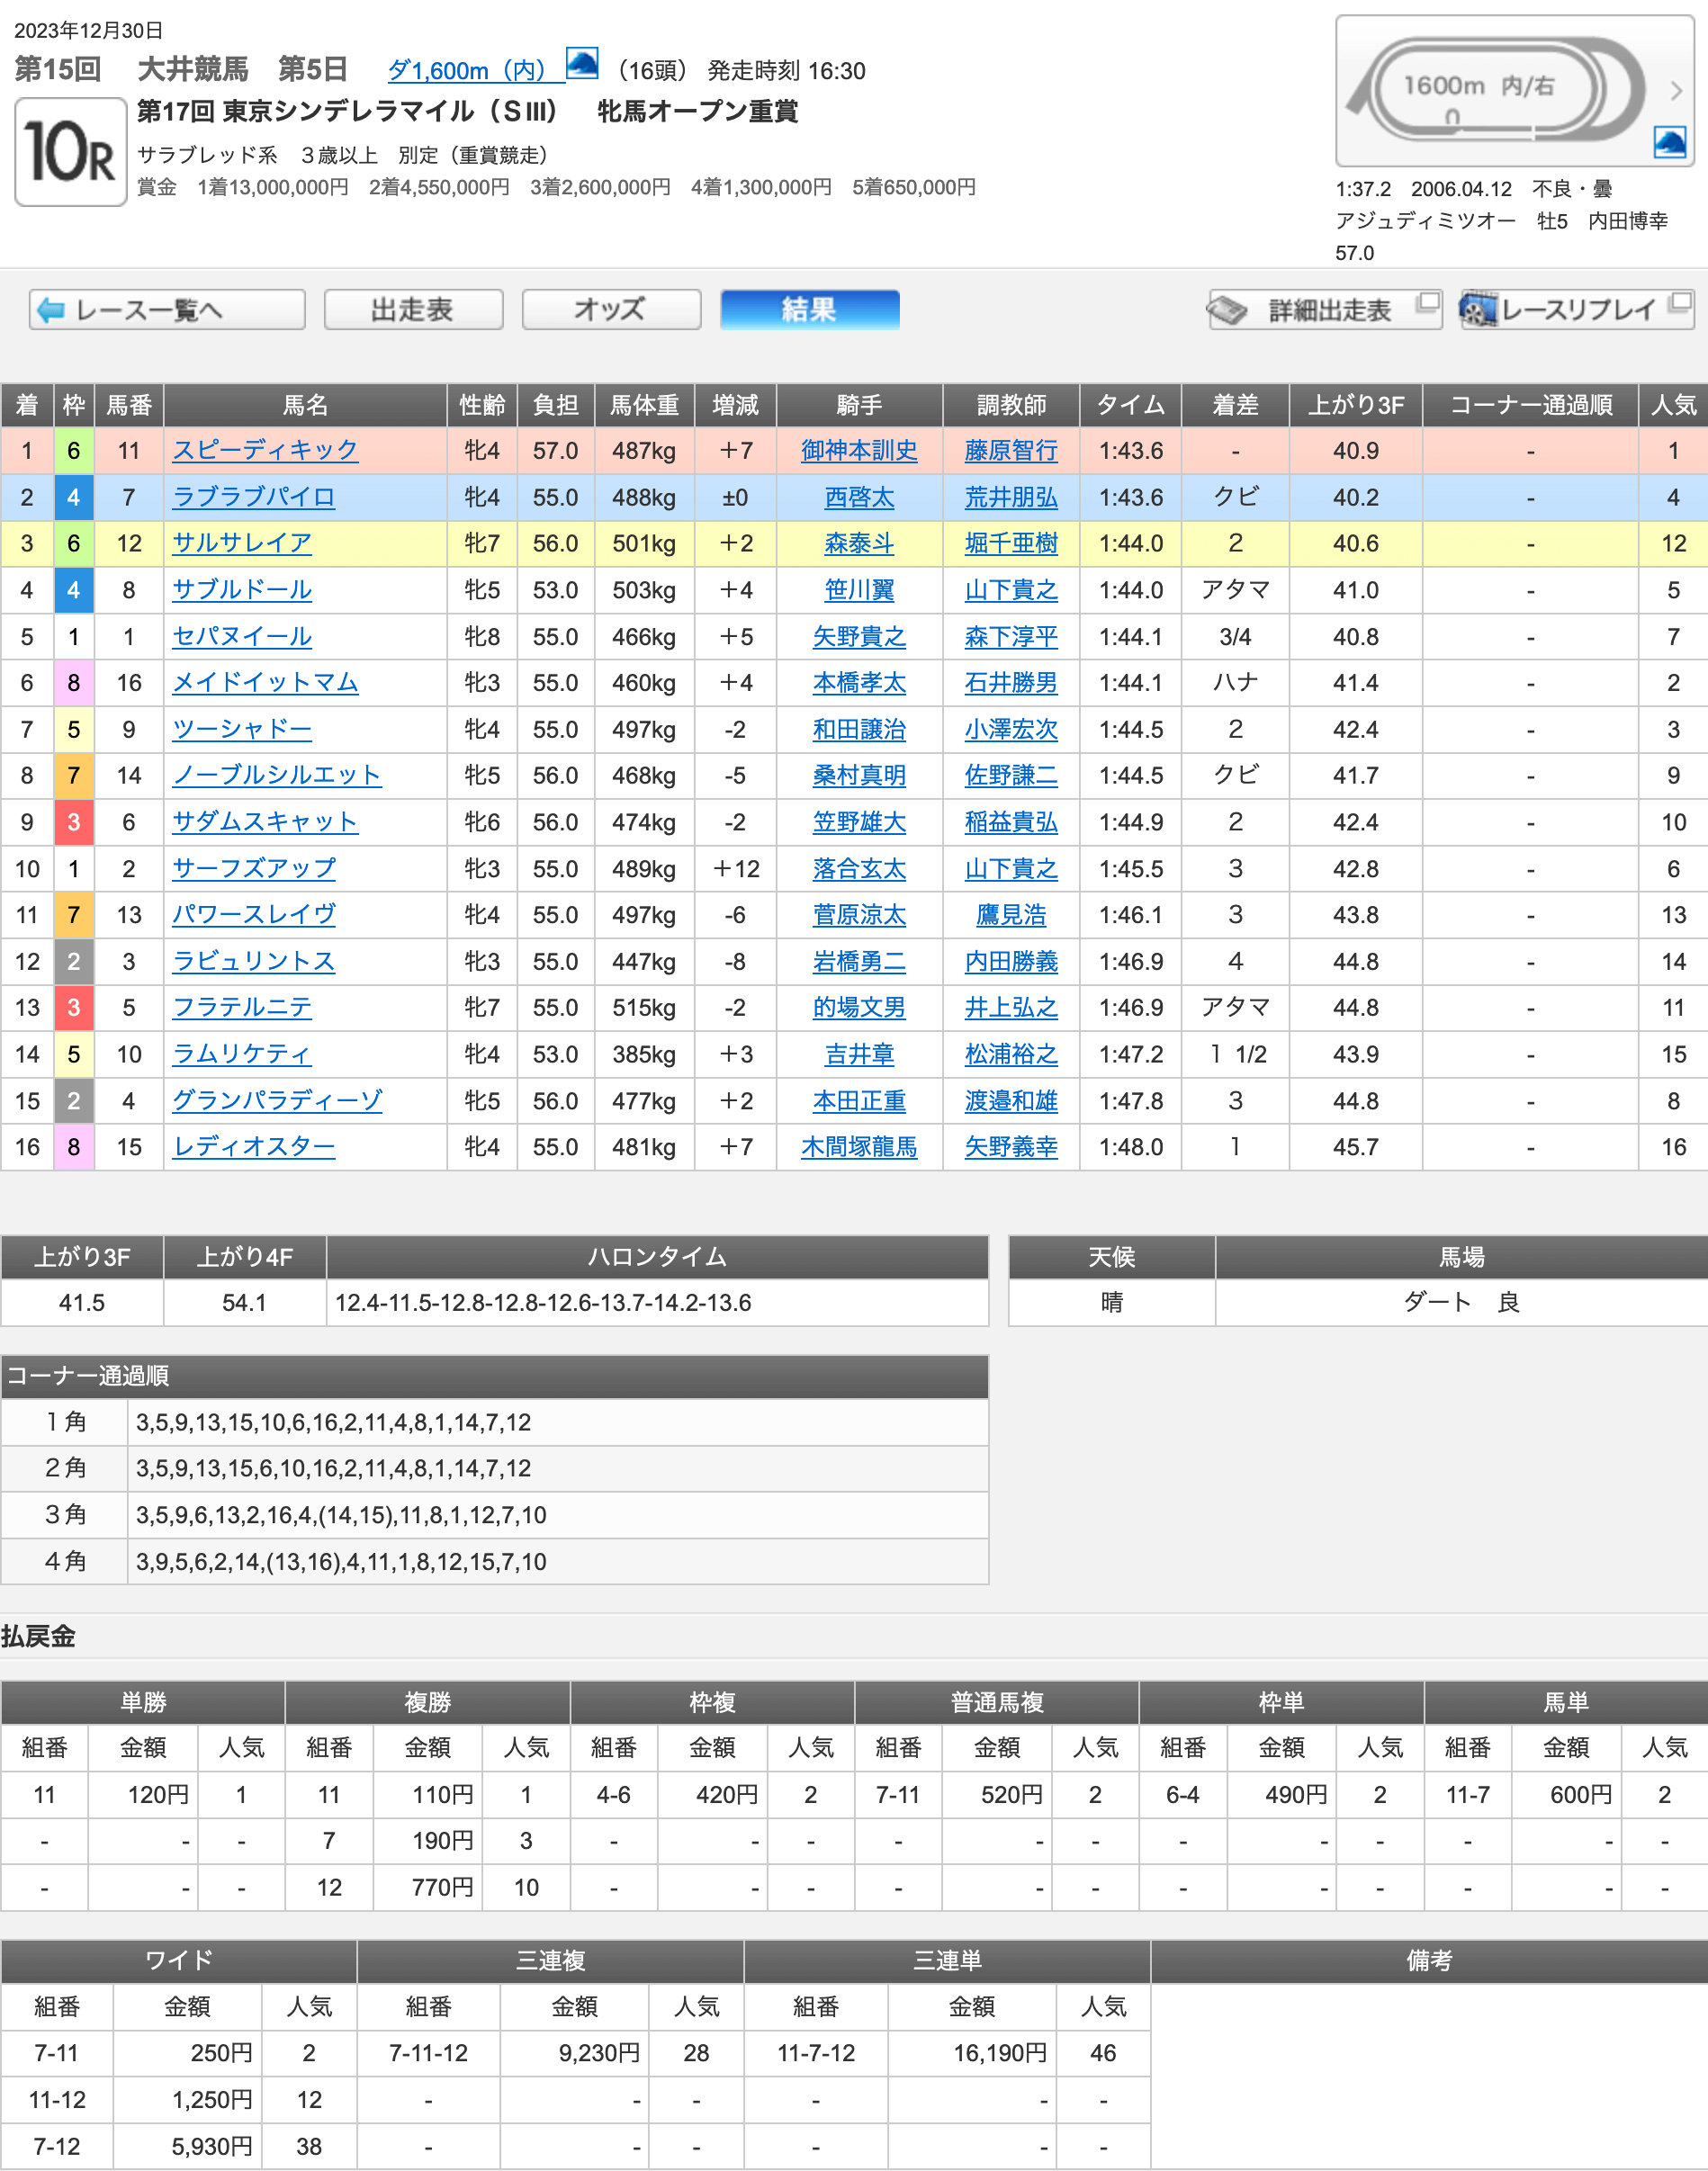Open trainer 内田勝義 page
Image resolution: width=1708 pixels, height=2171 pixels.
(1011, 962)
